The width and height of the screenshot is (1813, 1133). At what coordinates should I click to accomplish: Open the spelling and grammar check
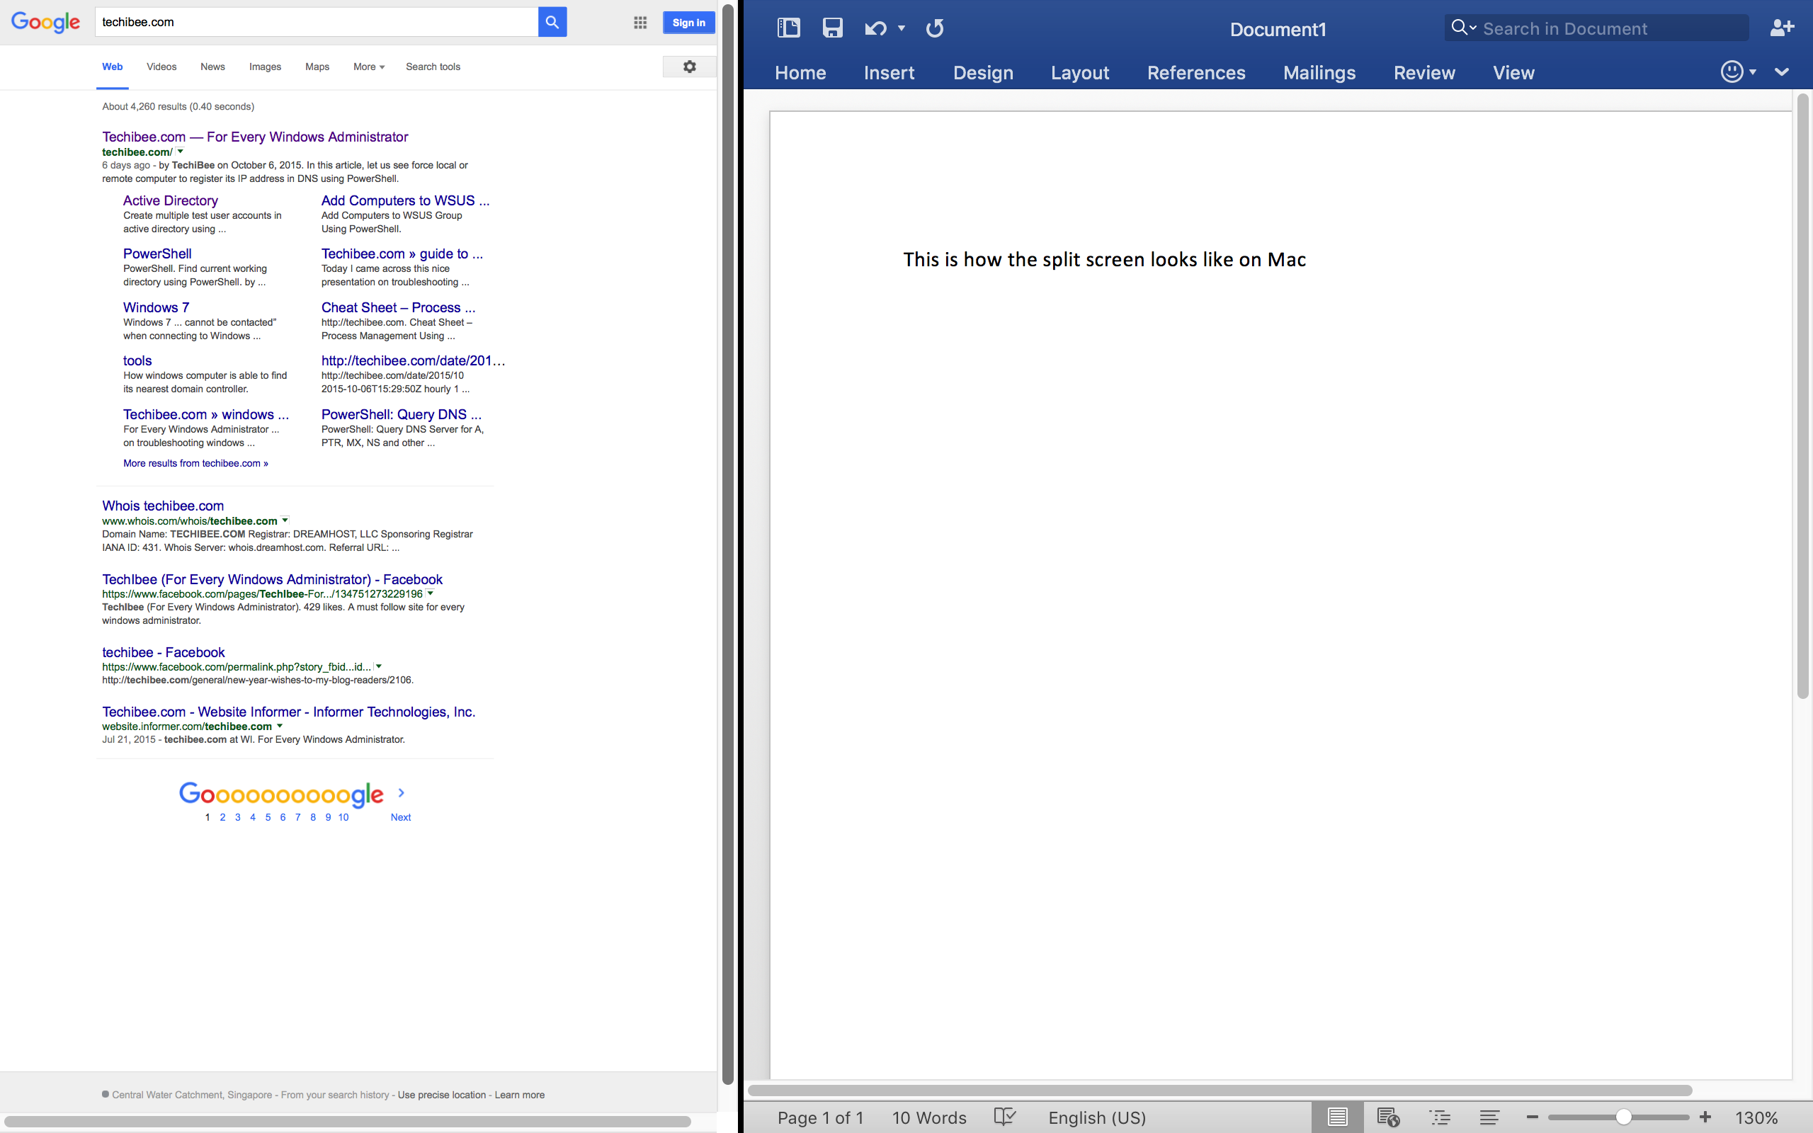click(1005, 1117)
